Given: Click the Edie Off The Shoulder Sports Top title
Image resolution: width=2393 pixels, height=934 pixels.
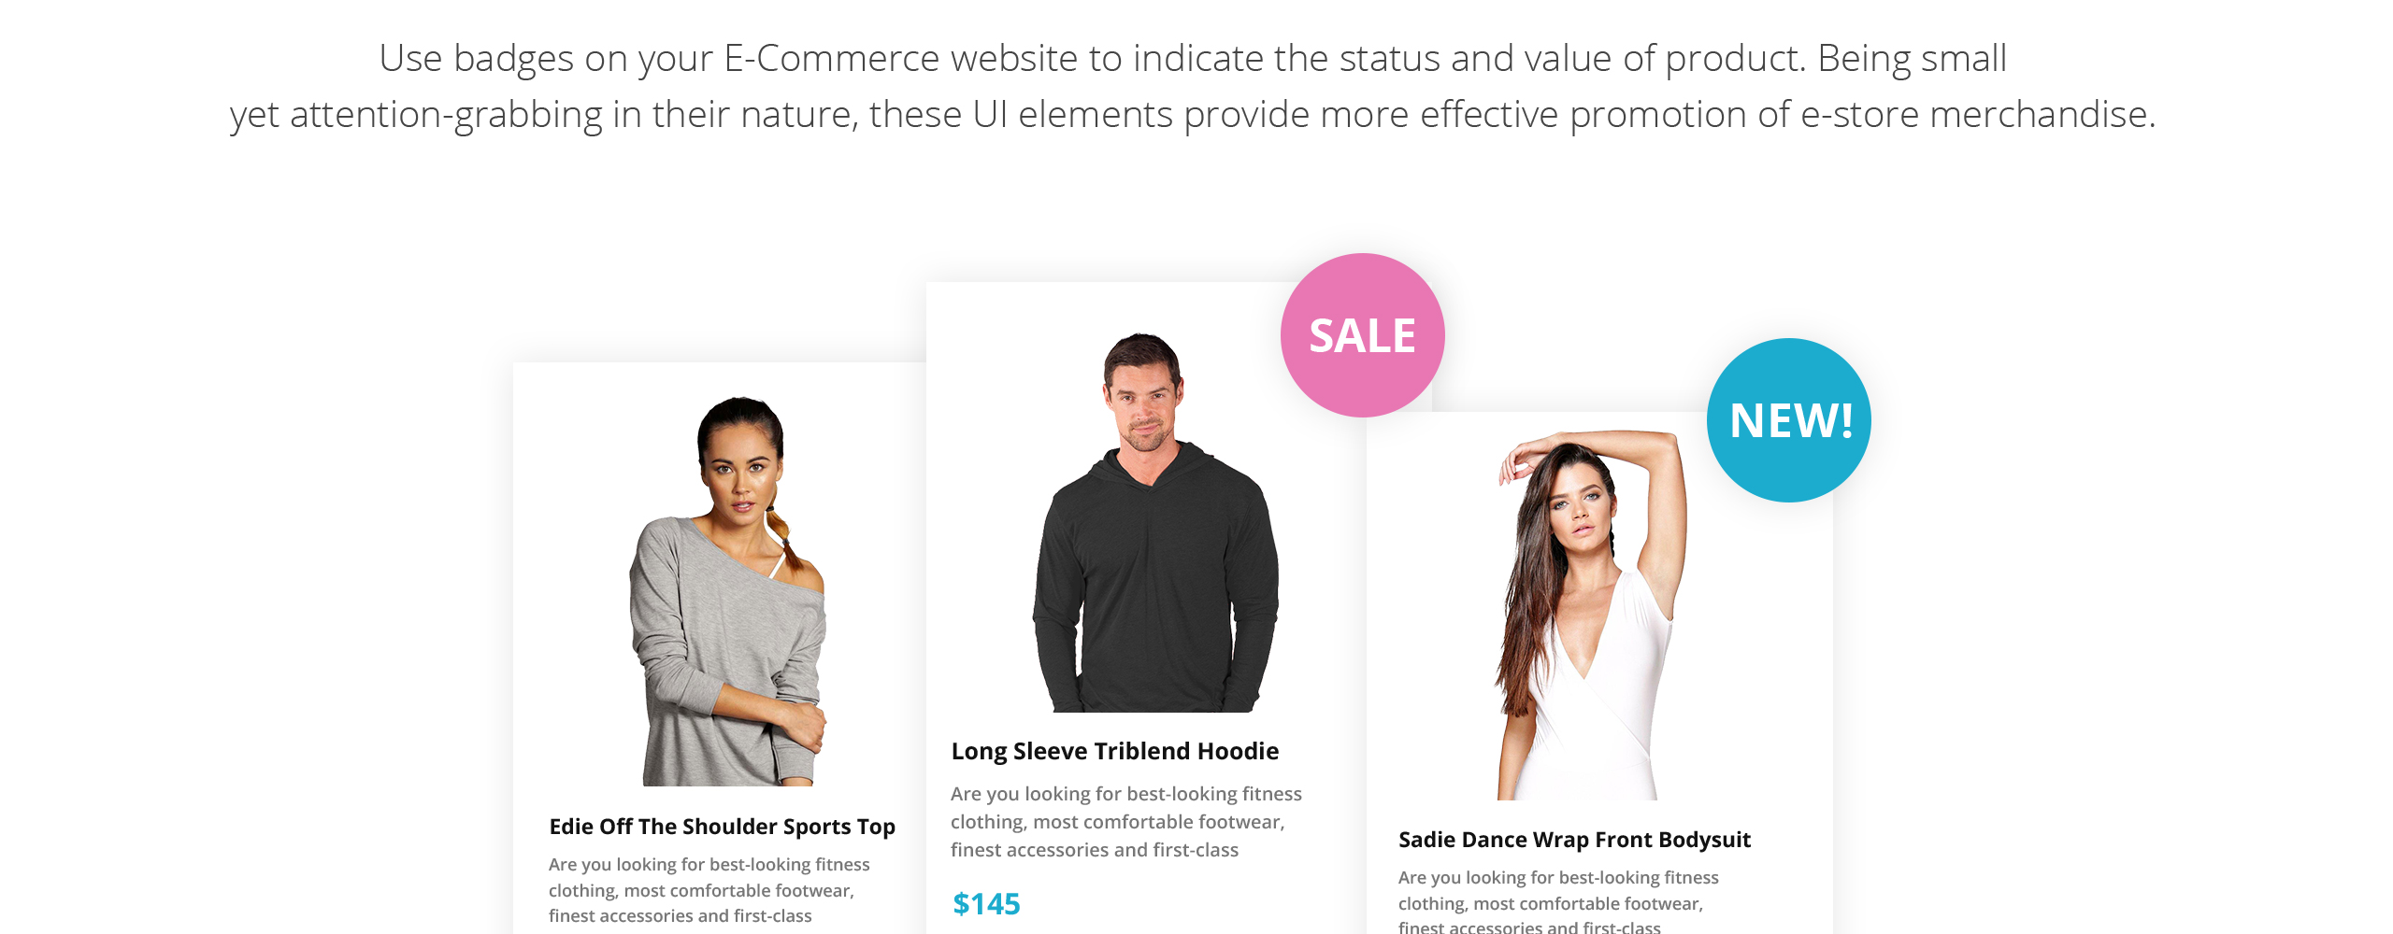Looking at the screenshot, I should pos(722,827).
